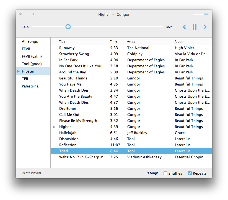
Task: Enable the Shuffles checkbox
Action: (165, 173)
